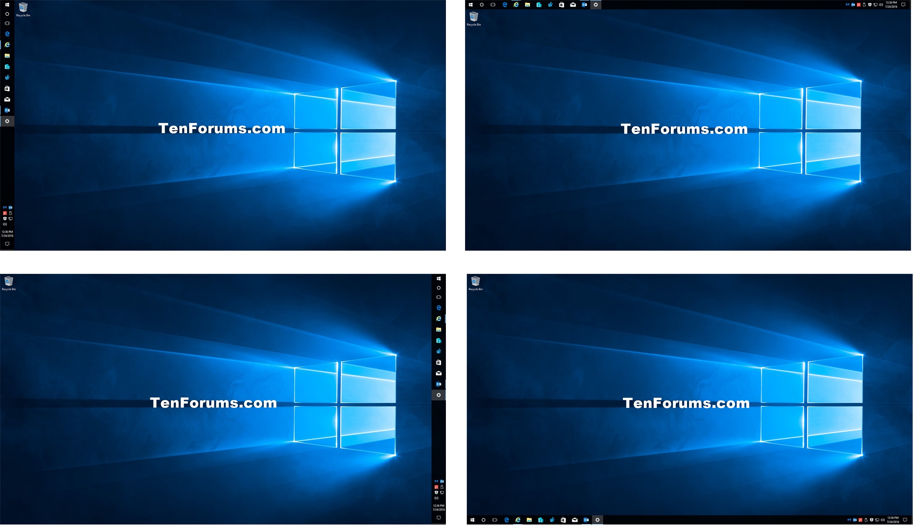Open Action Center on the top taskbar
The image size is (915, 528).
(x=903, y=5)
